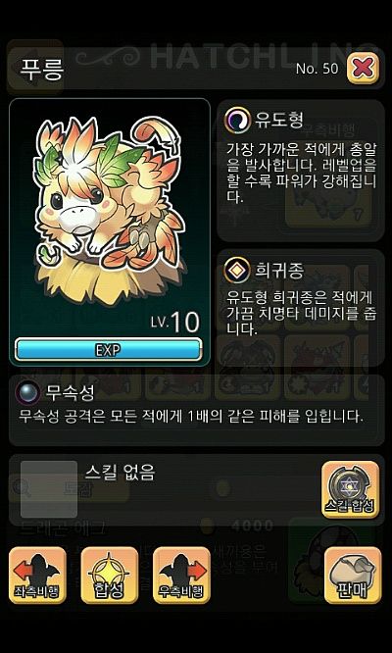The width and height of the screenshot is (392, 653).
Task: Click the blue EXP progress bar
Action: point(108,350)
